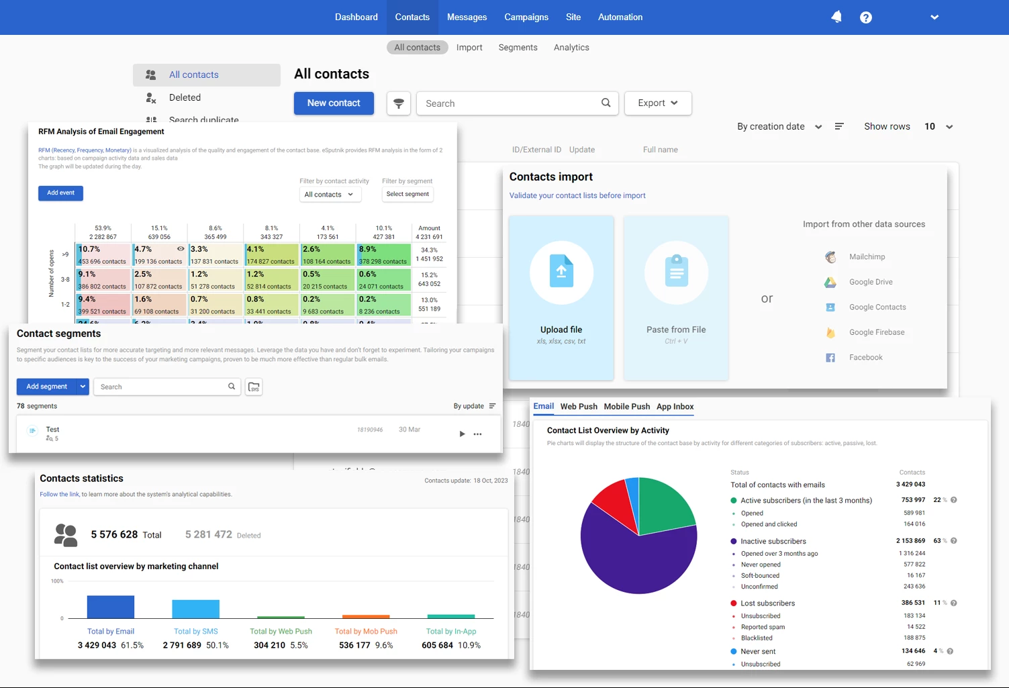1009x688 pixels.
Task: Toggle the eye icon in the RFM cell
Action: tap(180, 249)
